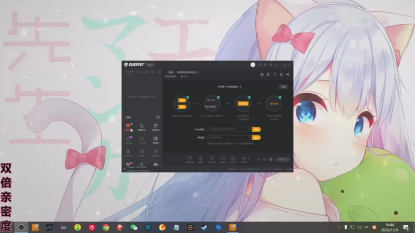Open the mode selector pill beside the app logo
Screen dimensions: 415x233
(151, 65)
